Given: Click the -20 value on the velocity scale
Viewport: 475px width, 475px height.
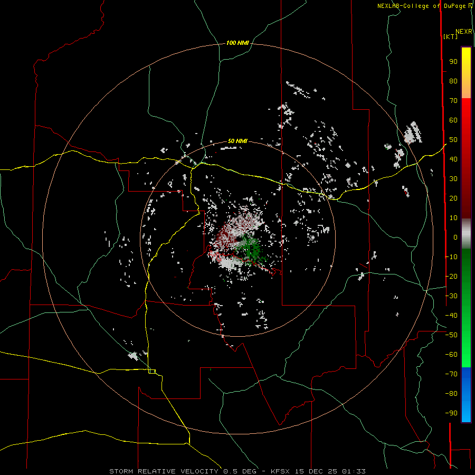Looking at the screenshot, I should coord(451,276).
